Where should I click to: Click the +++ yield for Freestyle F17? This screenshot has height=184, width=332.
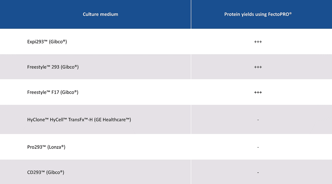click(x=258, y=92)
